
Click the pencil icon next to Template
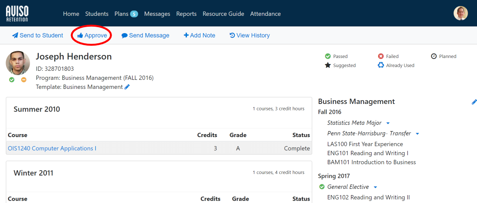click(127, 87)
